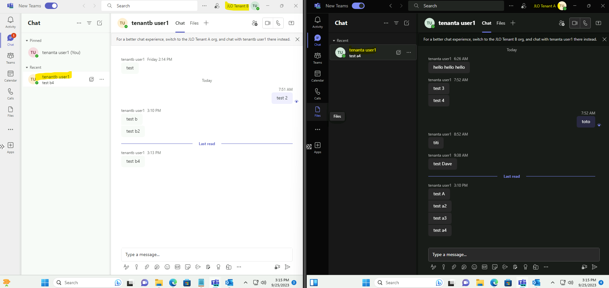Start audio call with tenanta user1
Viewport: 609px width, 288px height.
[585, 23]
